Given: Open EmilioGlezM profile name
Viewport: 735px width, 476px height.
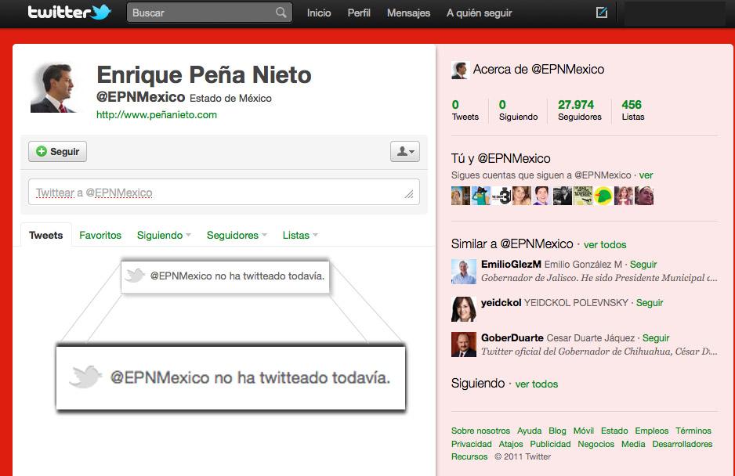Looking at the screenshot, I should pyautogui.click(x=511, y=265).
